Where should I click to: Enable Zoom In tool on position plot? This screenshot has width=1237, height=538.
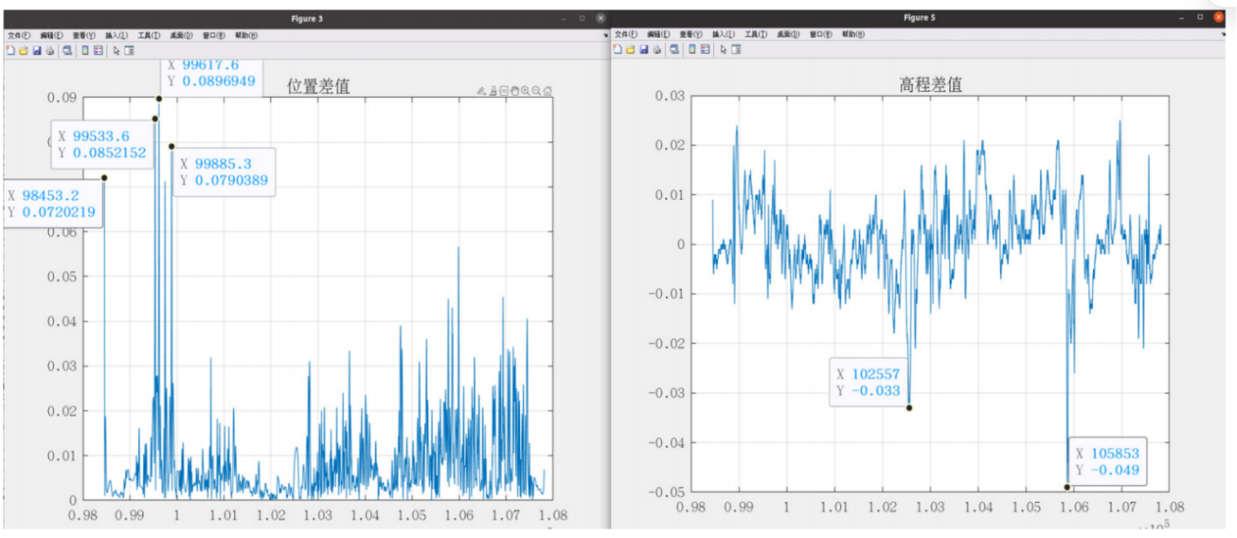[525, 91]
